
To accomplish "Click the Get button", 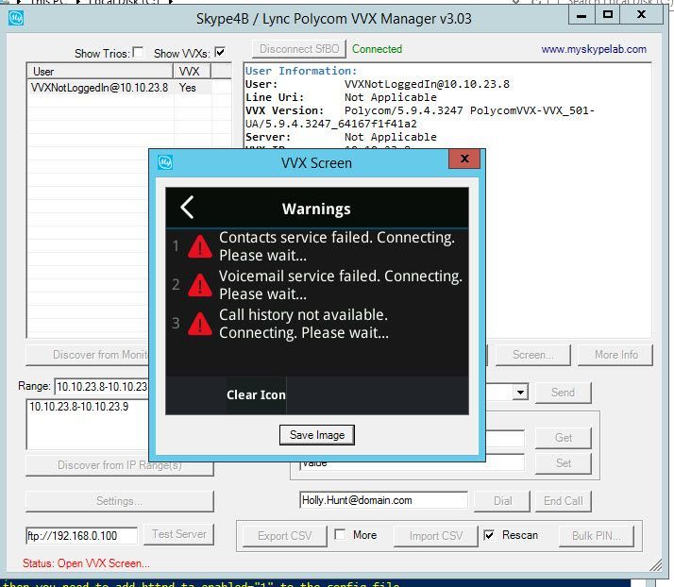I will 564,438.
